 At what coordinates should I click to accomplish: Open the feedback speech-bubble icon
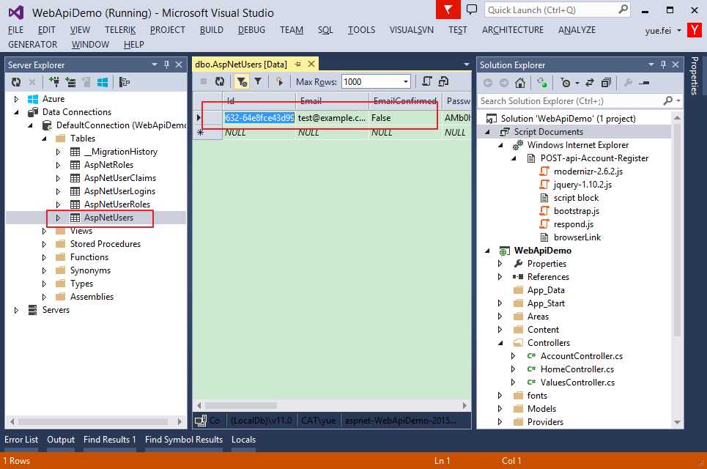[x=472, y=10]
